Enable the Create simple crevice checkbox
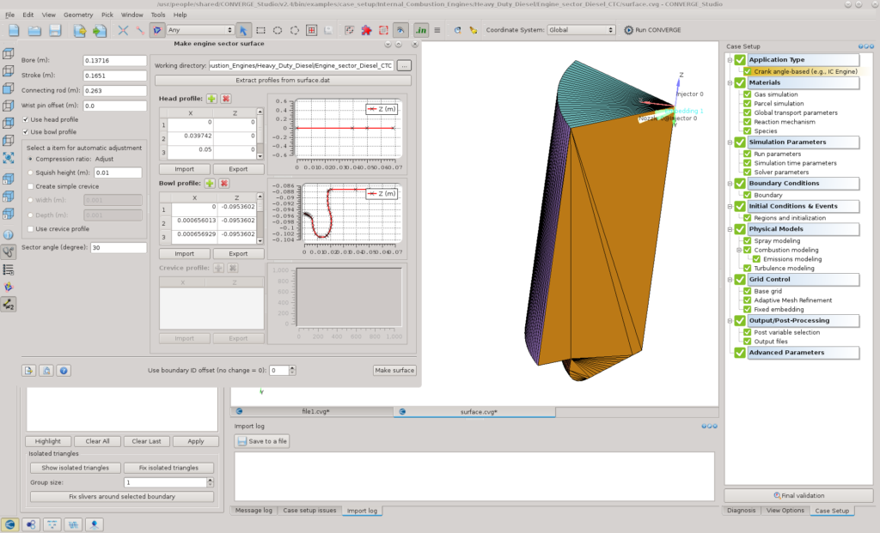Viewport: 880px width, 533px height. (31, 186)
